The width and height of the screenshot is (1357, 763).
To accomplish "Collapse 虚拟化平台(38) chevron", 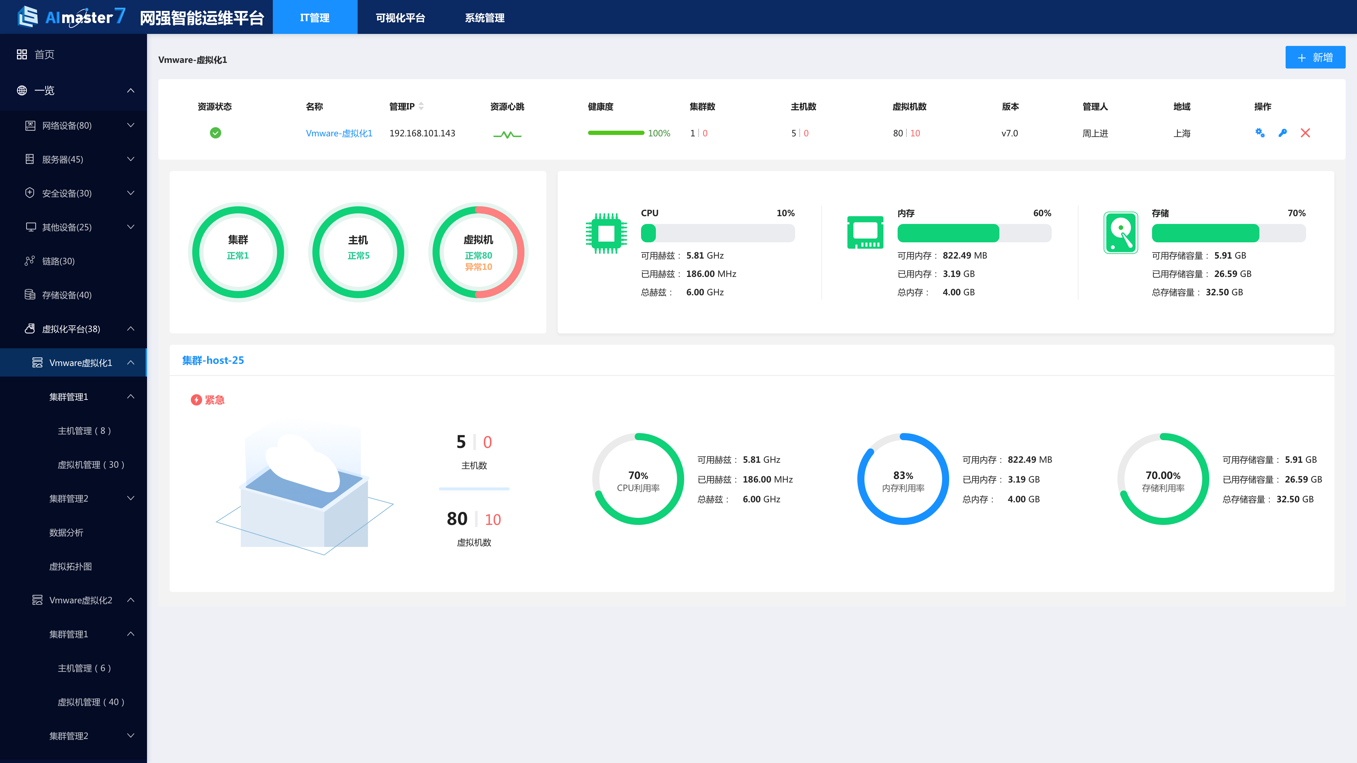I will 131,329.
